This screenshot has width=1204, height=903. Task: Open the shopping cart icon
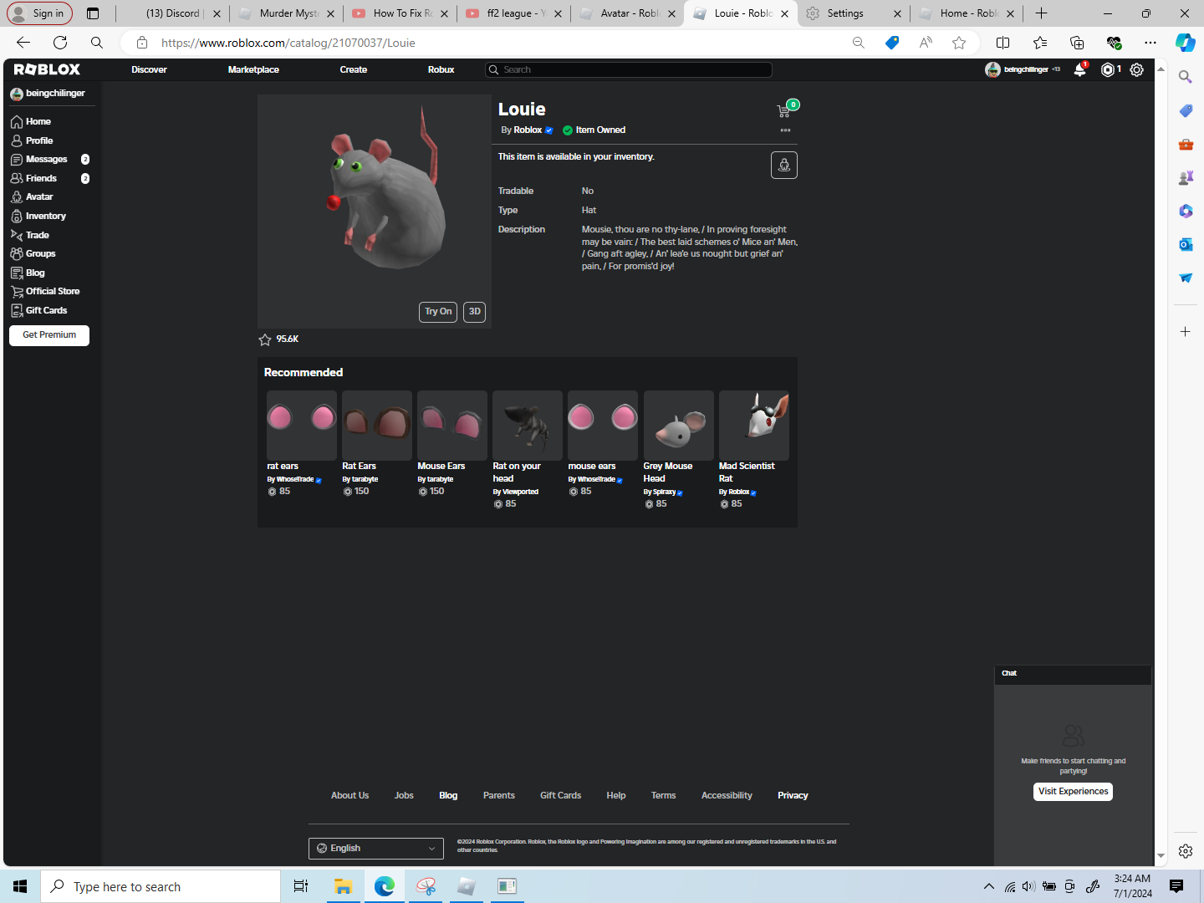coord(783,110)
